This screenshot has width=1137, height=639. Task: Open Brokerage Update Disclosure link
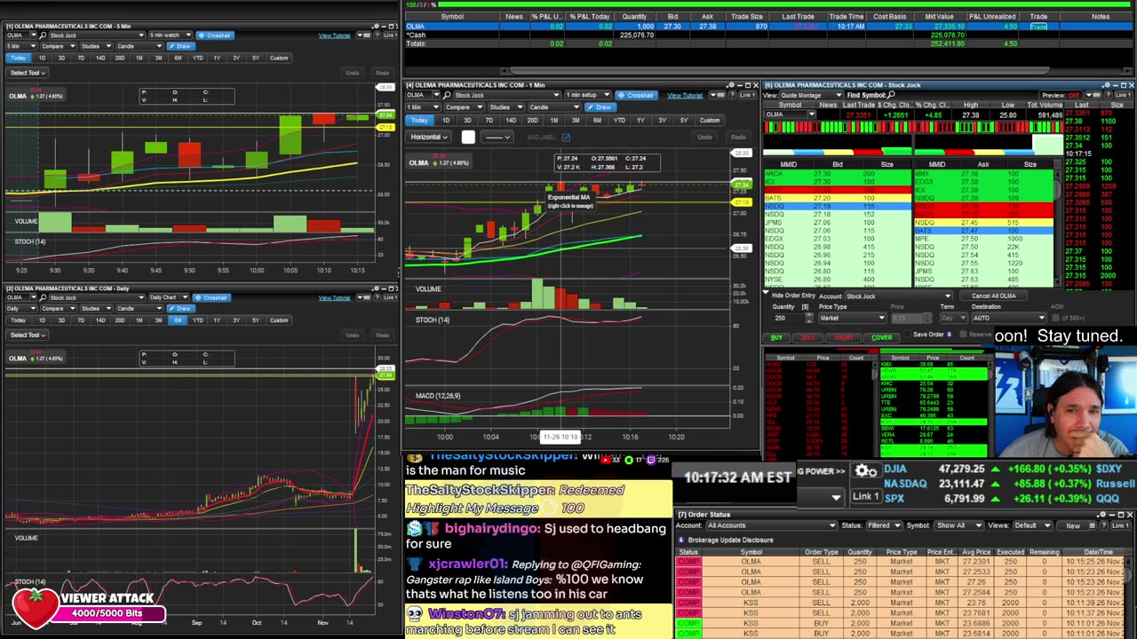[x=730, y=540]
